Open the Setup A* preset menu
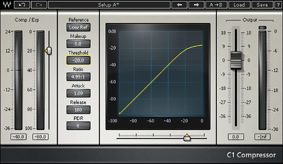Image resolution: width=283 pixels, height=164 pixels. (x=109, y=5)
